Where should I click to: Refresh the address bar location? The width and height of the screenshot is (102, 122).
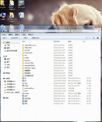(x=69, y=31)
